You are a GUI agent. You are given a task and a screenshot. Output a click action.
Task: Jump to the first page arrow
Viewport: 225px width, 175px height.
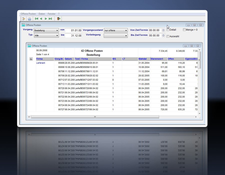click(x=36, y=19)
